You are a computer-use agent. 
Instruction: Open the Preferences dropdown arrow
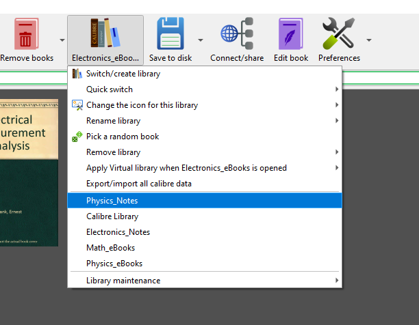point(369,40)
